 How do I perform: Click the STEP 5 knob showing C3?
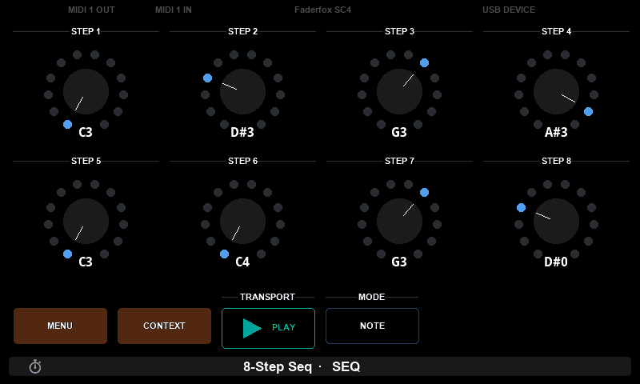coord(86,222)
